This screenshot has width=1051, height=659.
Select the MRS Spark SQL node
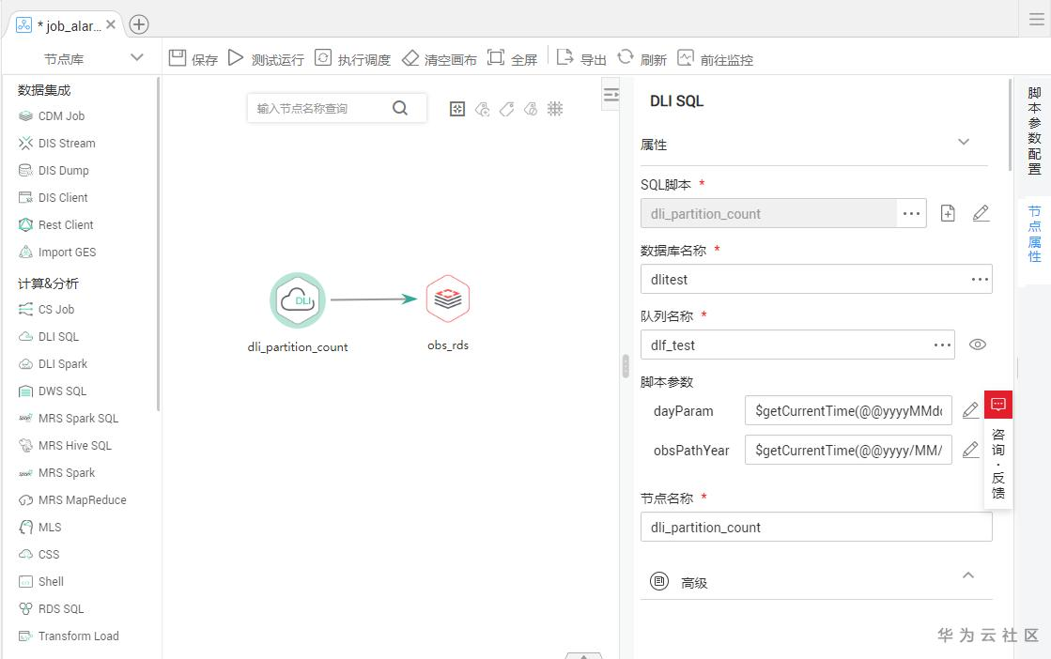pyautogui.click(x=70, y=419)
